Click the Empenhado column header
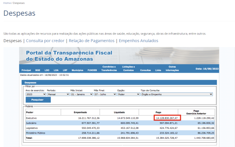 [80, 112]
